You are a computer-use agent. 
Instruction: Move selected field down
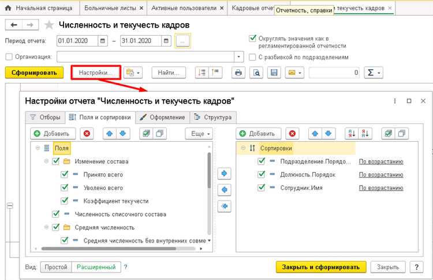coord(123,134)
